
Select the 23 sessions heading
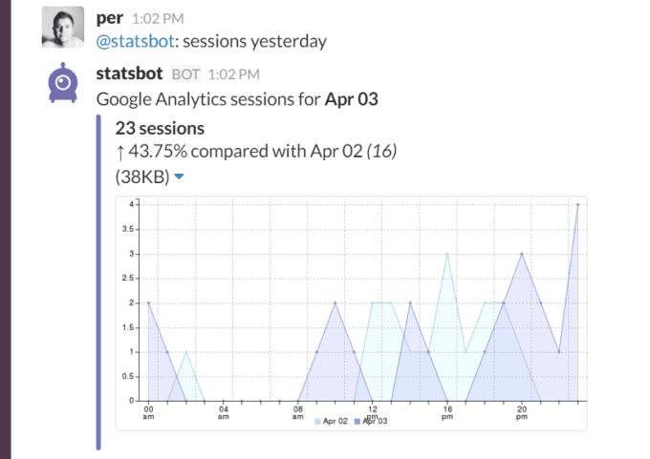click(x=160, y=128)
